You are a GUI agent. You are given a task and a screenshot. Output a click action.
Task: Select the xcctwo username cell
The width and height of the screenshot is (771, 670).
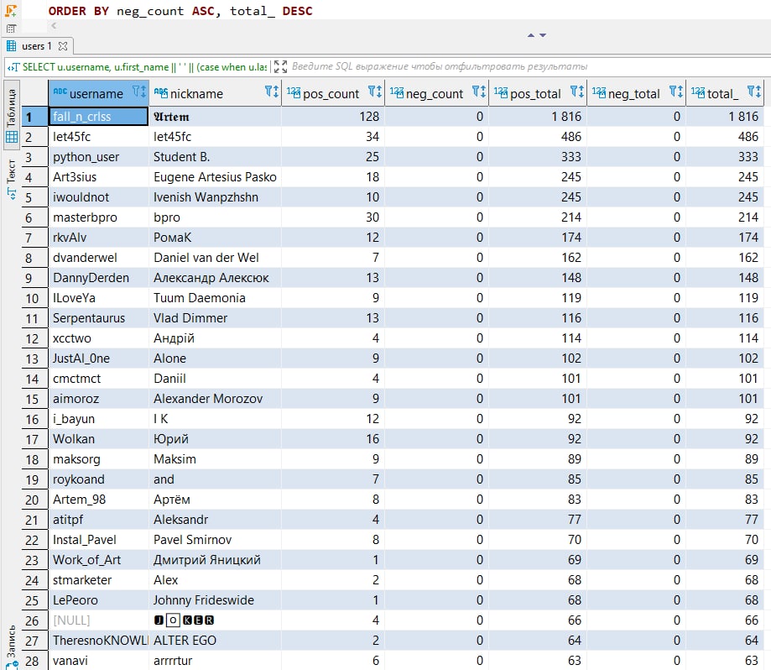point(98,338)
